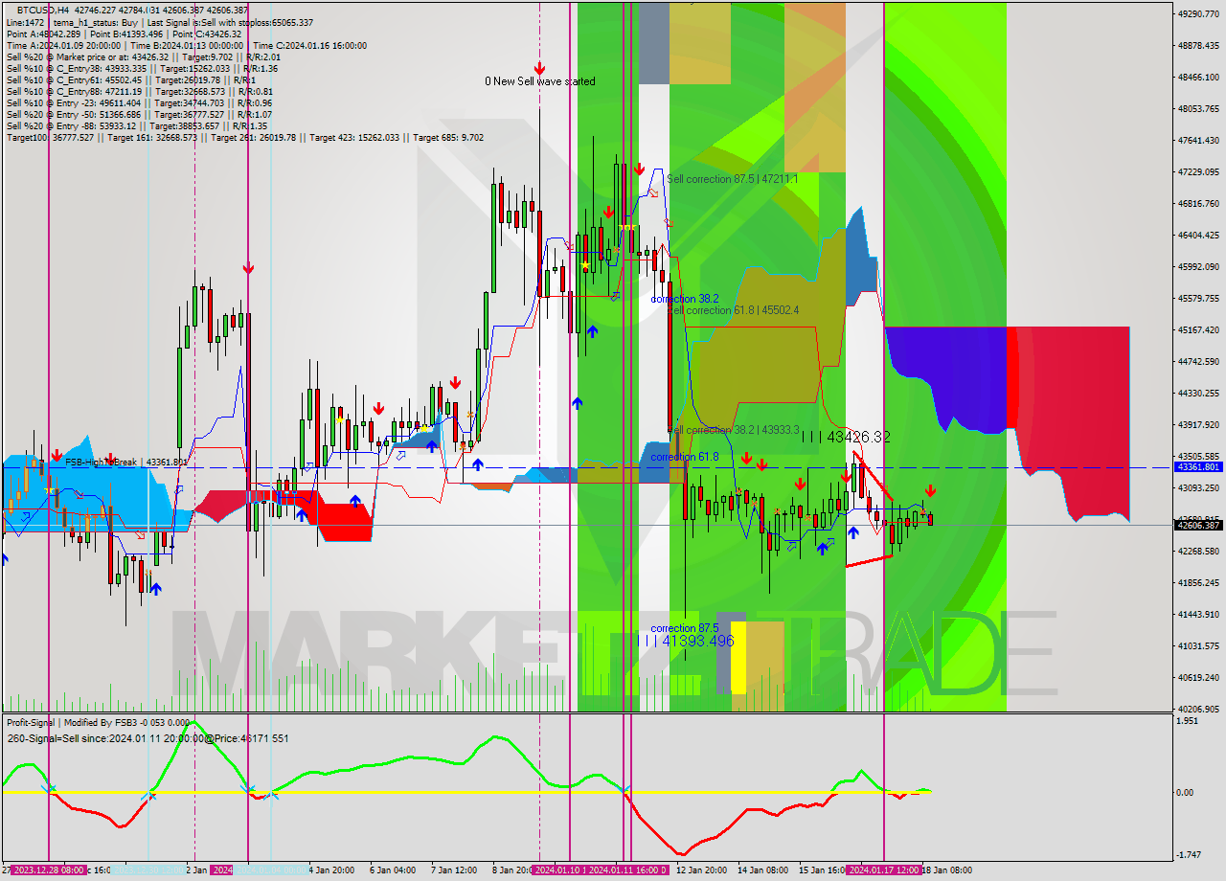Viewport: 1226px width, 881px height.
Task: Click the '2024.01.17 12:00' date marker
Action: point(883,870)
